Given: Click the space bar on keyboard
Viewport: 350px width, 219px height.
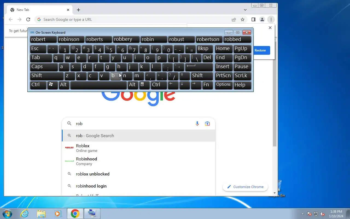Looking at the screenshot, I should pyautogui.click(x=98, y=85).
